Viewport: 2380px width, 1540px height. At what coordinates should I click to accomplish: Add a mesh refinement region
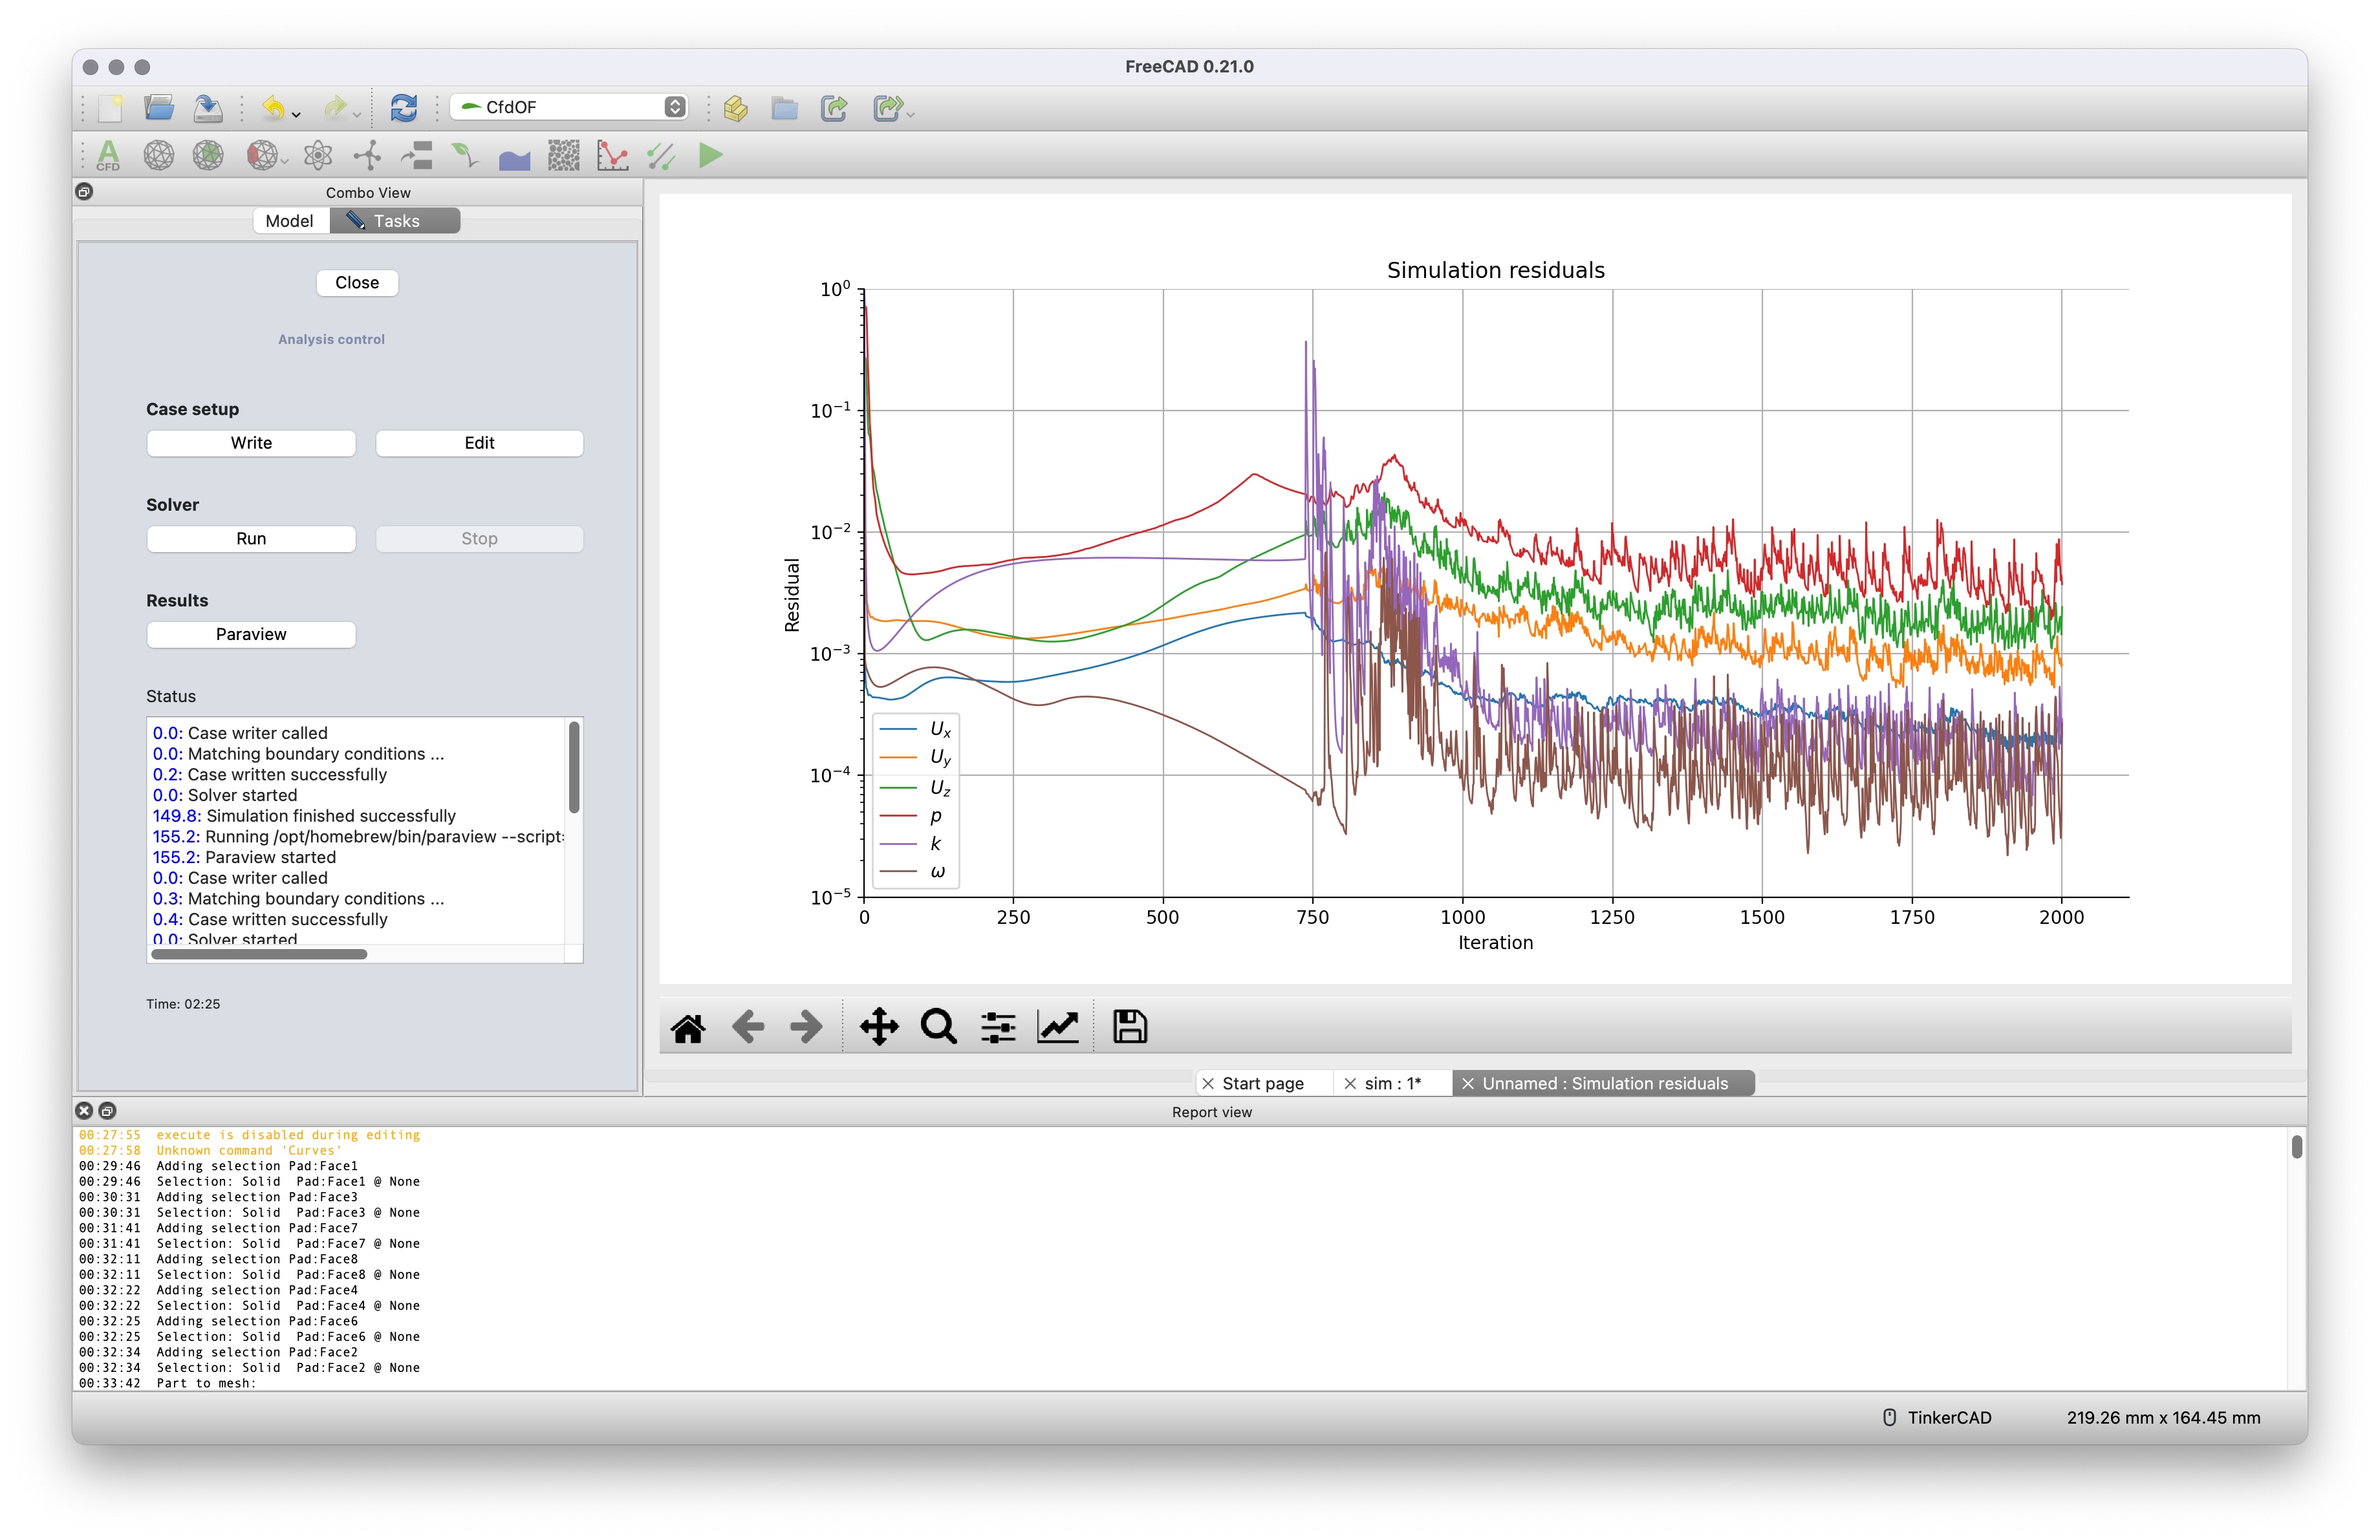pyautogui.click(x=207, y=156)
